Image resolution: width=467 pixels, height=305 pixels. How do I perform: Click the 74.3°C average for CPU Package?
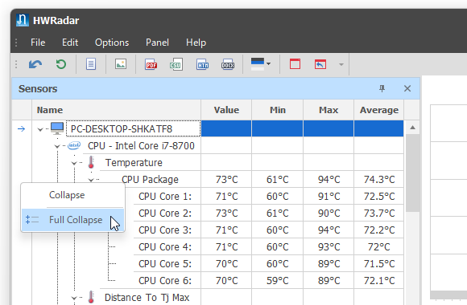coord(379,179)
